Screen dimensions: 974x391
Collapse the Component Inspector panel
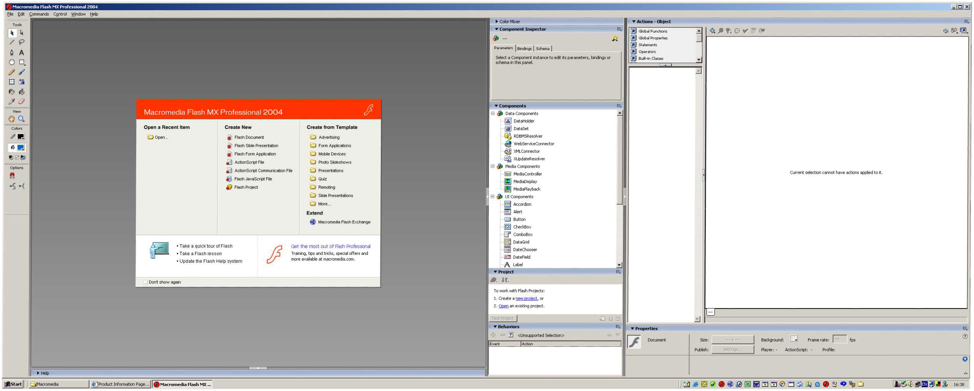(497, 29)
